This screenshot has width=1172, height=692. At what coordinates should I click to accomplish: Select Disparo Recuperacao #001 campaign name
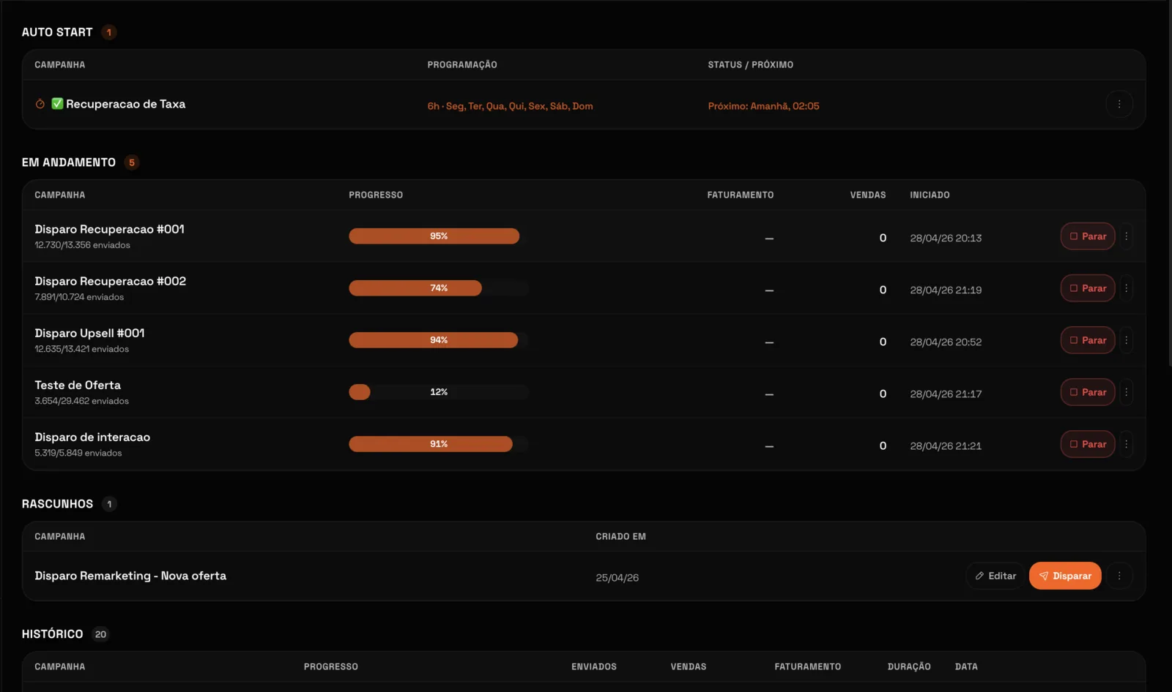(109, 229)
